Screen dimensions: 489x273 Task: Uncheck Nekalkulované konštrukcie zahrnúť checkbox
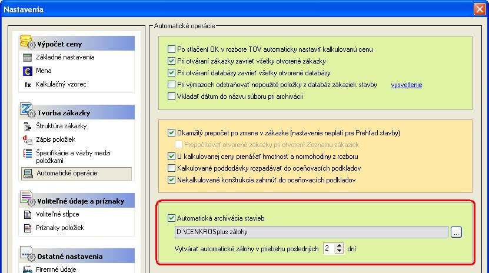pos(171,180)
